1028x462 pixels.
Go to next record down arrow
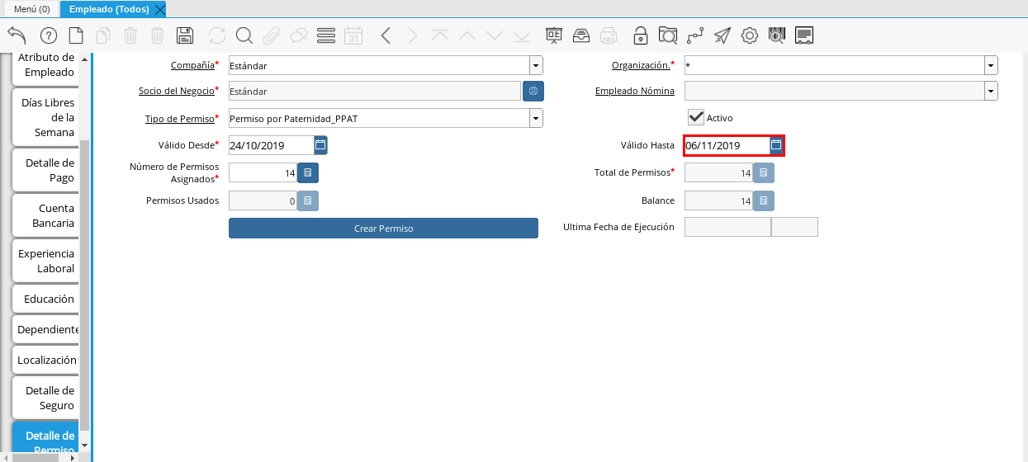[x=495, y=35]
